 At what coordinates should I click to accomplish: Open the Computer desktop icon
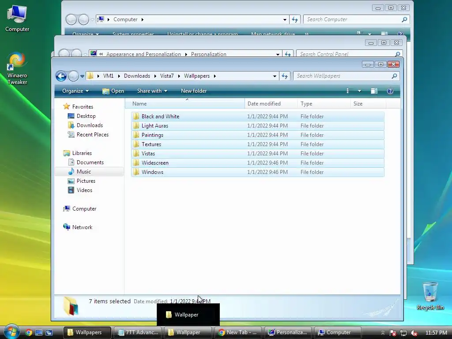coord(17,19)
